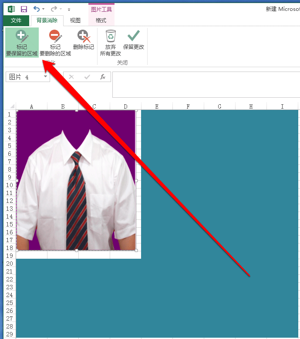The width and height of the screenshot is (300, 339).
Task: Open the 文件 (File) menu tab
Action: click(x=16, y=21)
